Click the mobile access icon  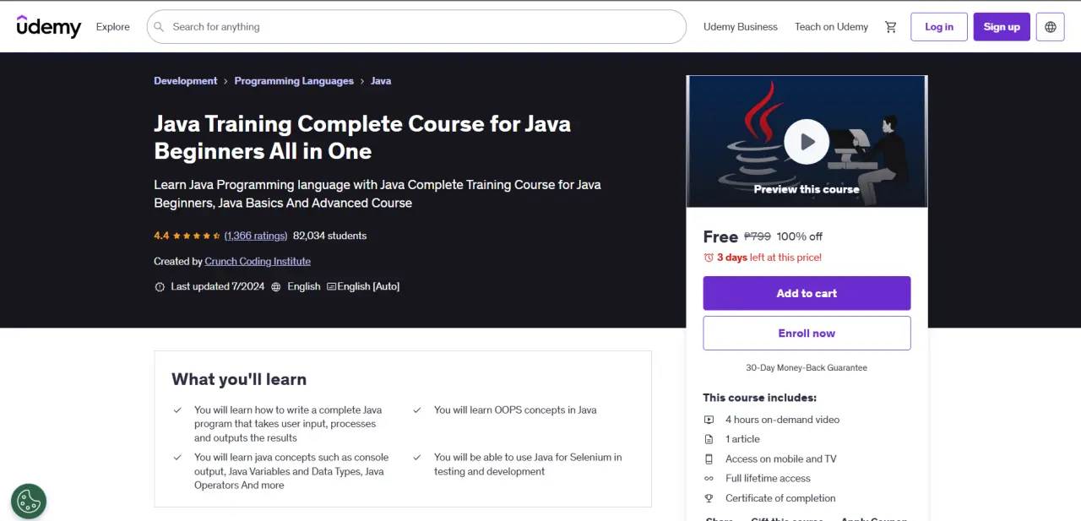(x=709, y=459)
